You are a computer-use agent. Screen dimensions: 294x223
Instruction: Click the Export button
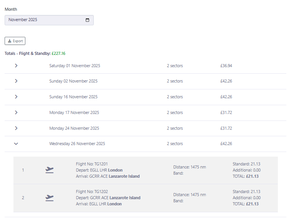[15, 41]
